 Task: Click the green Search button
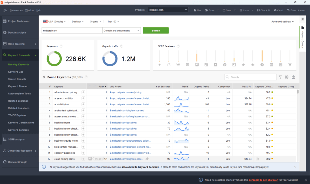click(x=156, y=31)
